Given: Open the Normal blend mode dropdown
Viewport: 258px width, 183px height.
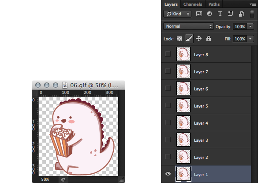Looking at the screenshot, I should click(188, 26).
